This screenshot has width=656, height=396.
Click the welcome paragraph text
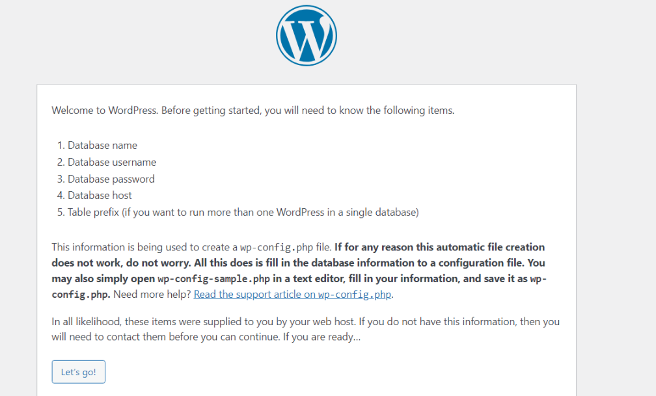click(253, 110)
